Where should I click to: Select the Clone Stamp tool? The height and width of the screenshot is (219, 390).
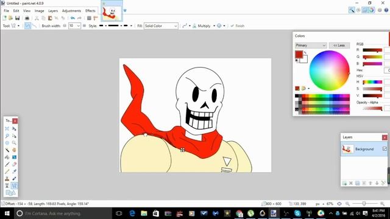tap(7, 178)
